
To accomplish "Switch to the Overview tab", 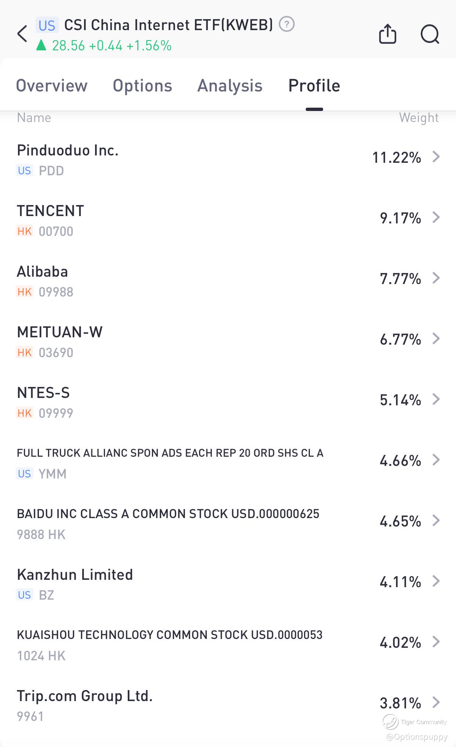I will (x=52, y=86).
